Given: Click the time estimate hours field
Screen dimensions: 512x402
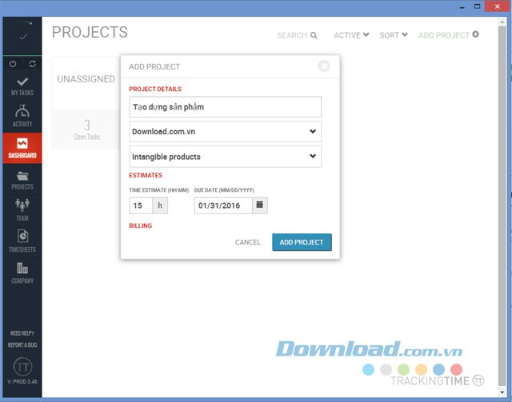Looking at the screenshot, I should 141,205.
